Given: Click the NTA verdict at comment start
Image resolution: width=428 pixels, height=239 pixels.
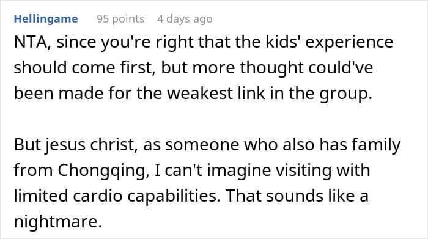Looking at the screenshot, I should tap(31, 42).
